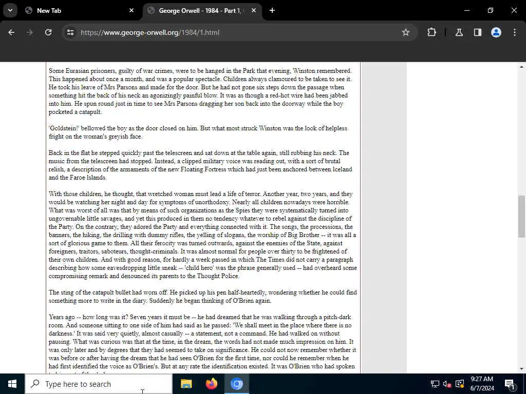This screenshot has width=526, height=394.
Task: Click the text "Some Eurasian prisoners"
Action: click(x=82, y=71)
